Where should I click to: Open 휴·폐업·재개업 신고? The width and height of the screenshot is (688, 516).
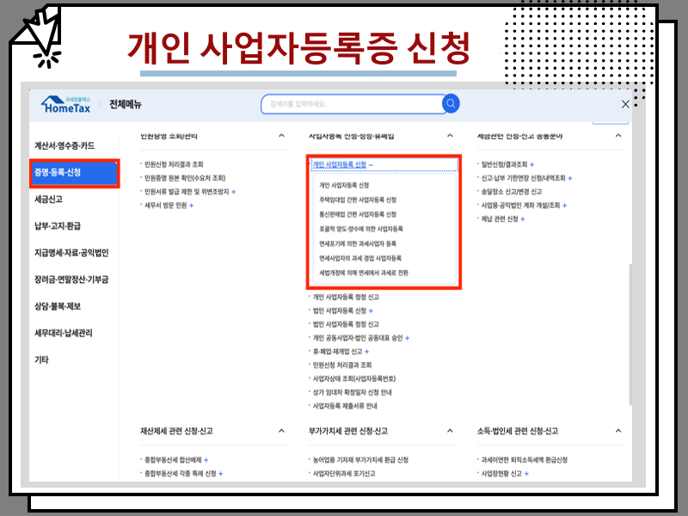click(x=337, y=352)
